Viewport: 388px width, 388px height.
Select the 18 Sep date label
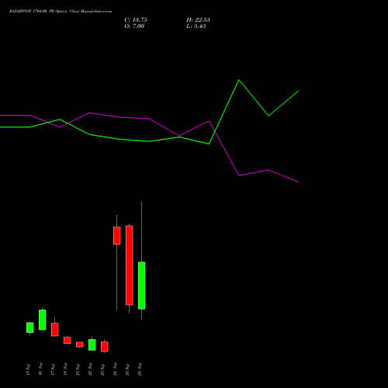point(65,369)
